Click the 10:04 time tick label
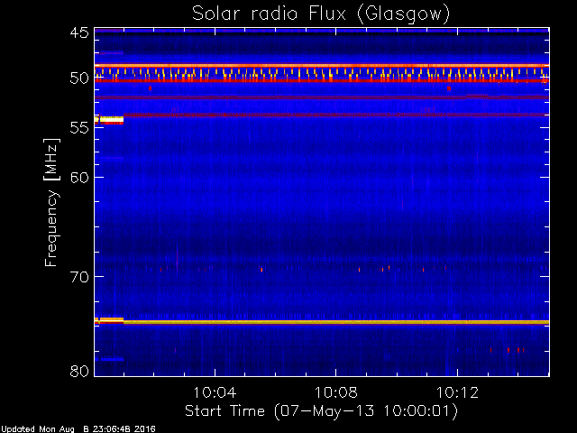577x433 pixels. 215,392
